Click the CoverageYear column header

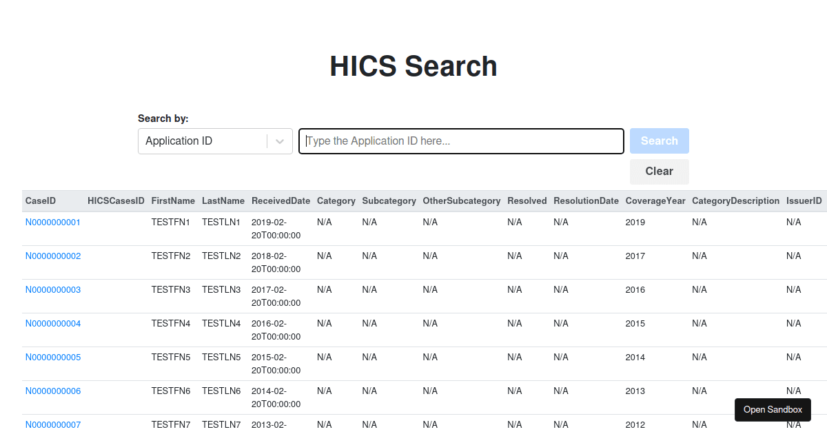point(655,201)
